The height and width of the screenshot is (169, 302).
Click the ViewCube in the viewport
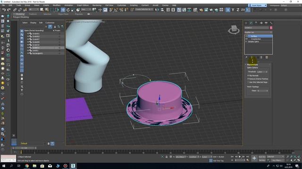point(234,30)
